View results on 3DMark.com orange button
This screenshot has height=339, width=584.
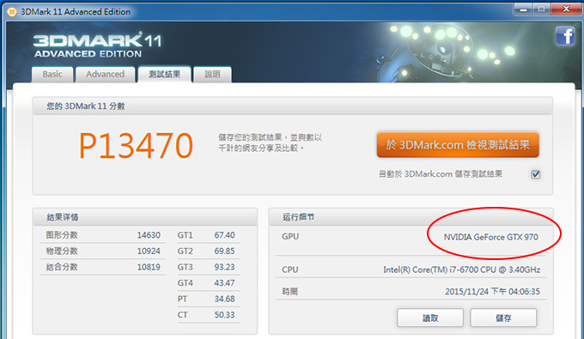(x=458, y=145)
